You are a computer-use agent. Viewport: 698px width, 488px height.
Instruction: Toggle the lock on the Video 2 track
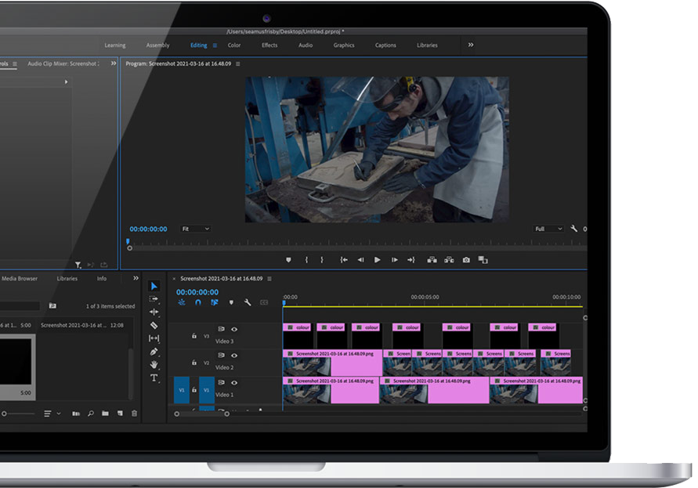(x=194, y=363)
